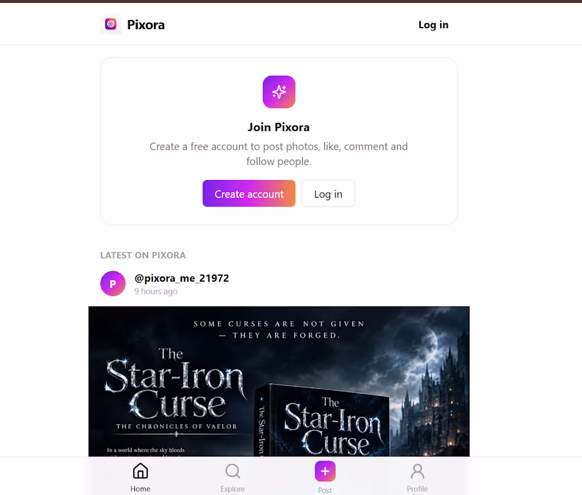Click the Create account button

(x=249, y=193)
